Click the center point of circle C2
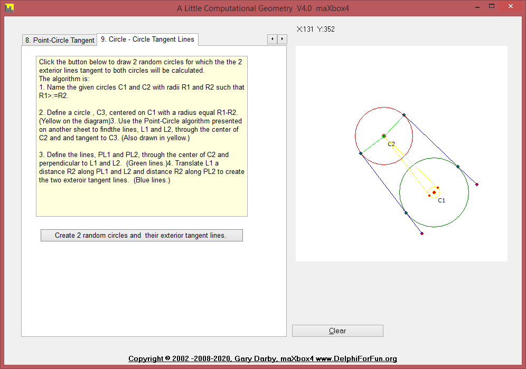Image resolution: width=526 pixels, height=369 pixels. [x=384, y=136]
